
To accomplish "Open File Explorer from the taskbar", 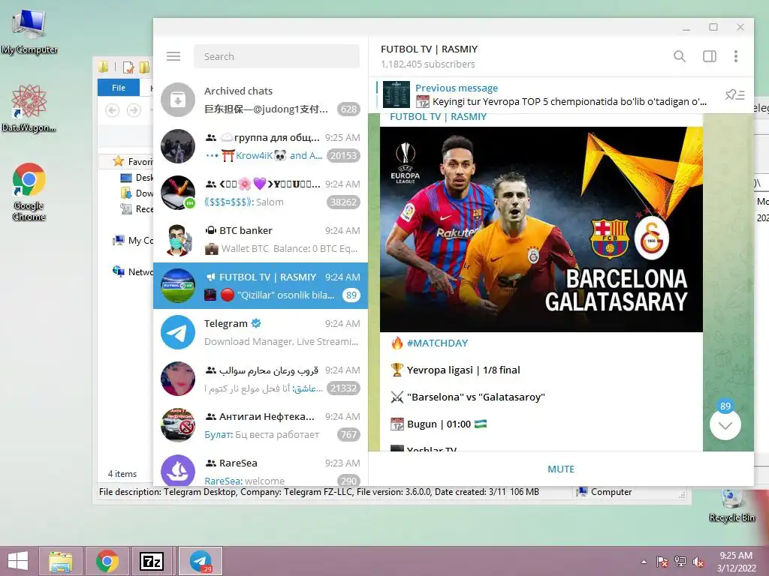I will point(61,561).
